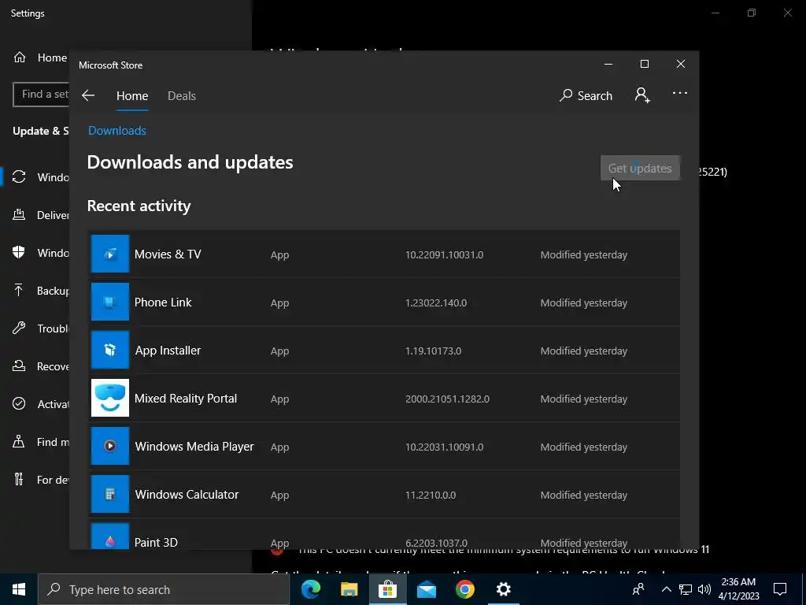
Task: Open the Windows Calculator row name
Action: 187,495
